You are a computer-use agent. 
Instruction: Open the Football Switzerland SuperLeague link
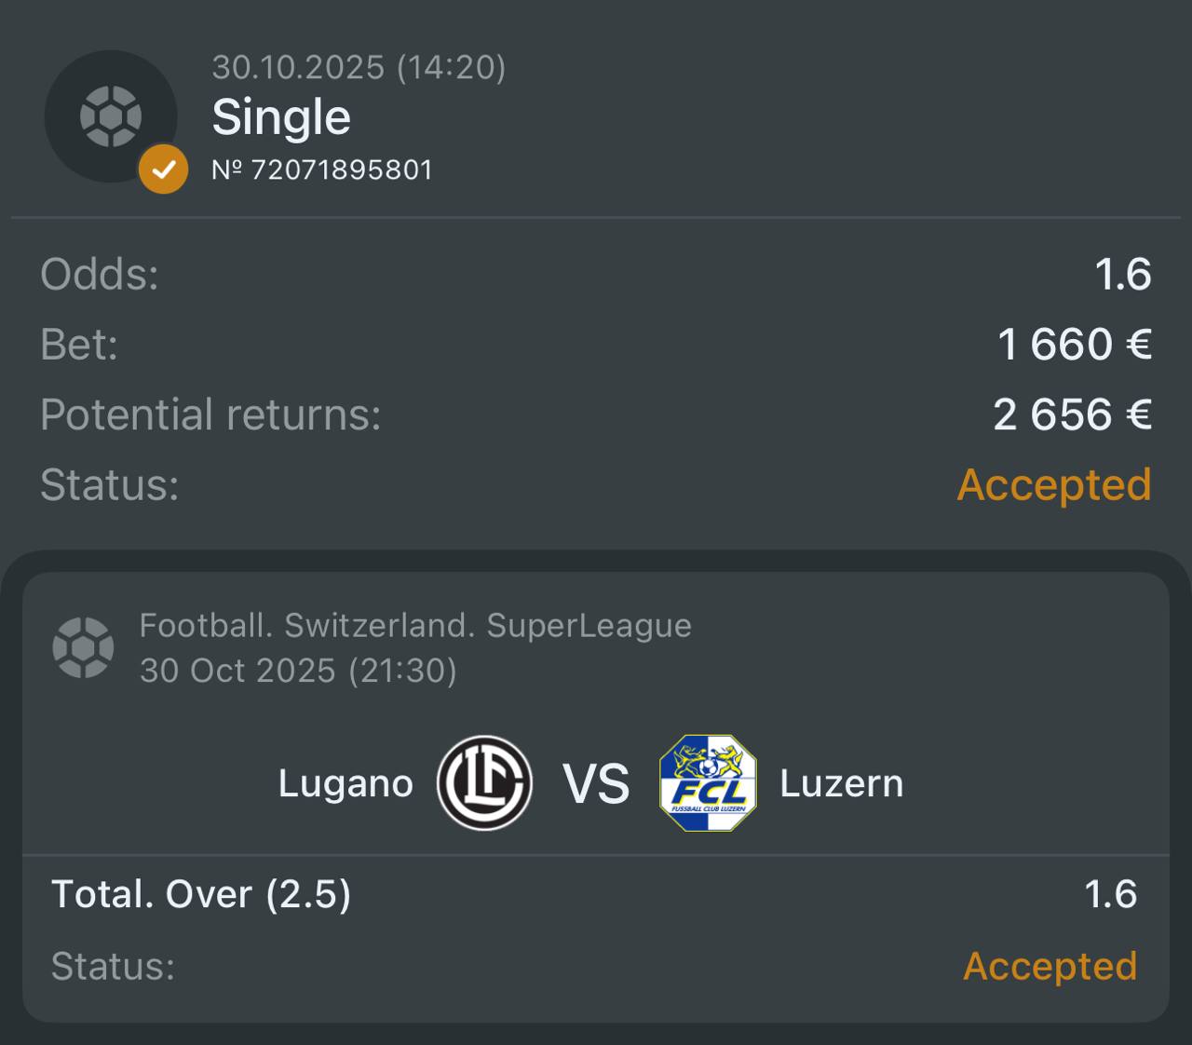[x=415, y=626]
